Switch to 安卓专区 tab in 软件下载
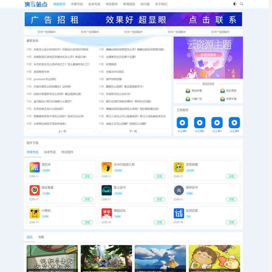The width and height of the screenshot is (272, 272). click(50, 152)
